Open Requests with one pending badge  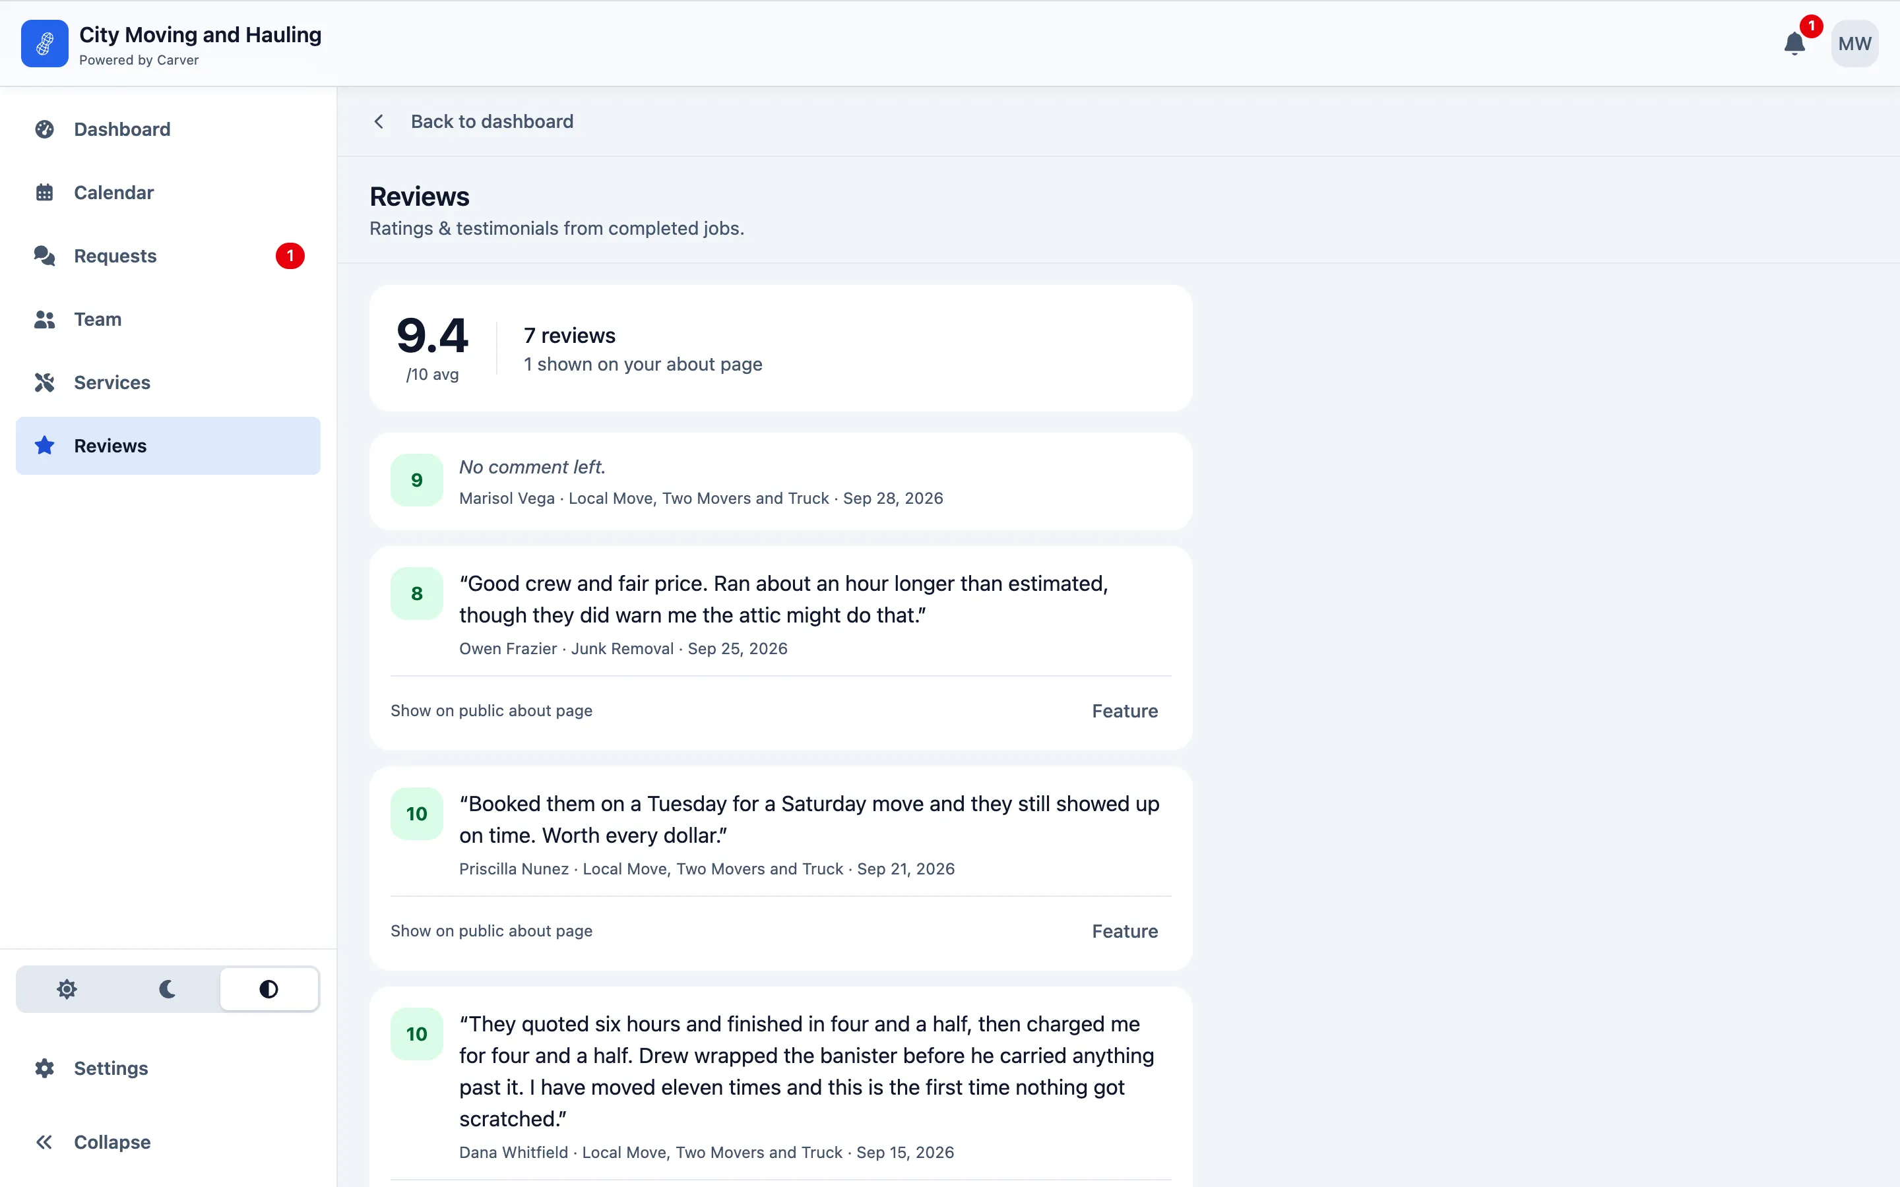pyautogui.click(x=168, y=256)
